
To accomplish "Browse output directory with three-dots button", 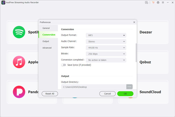I will coord(129,87).
